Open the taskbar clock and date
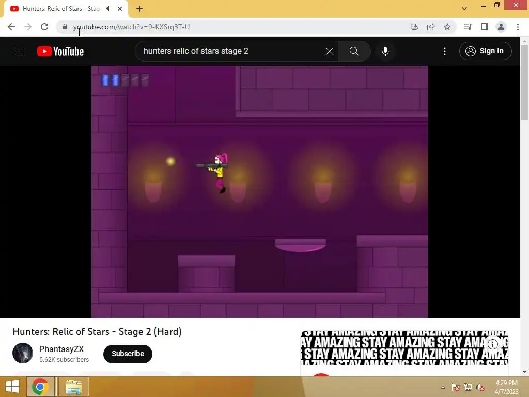 coord(506,387)
